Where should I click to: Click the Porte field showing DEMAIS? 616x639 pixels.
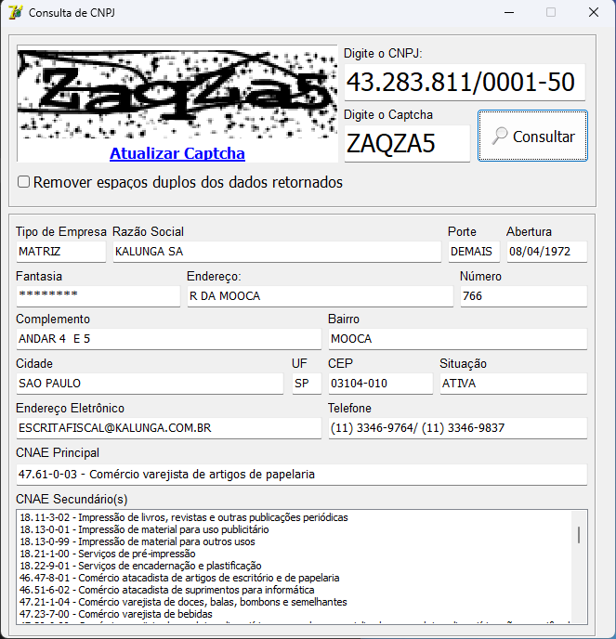[474, 252]
